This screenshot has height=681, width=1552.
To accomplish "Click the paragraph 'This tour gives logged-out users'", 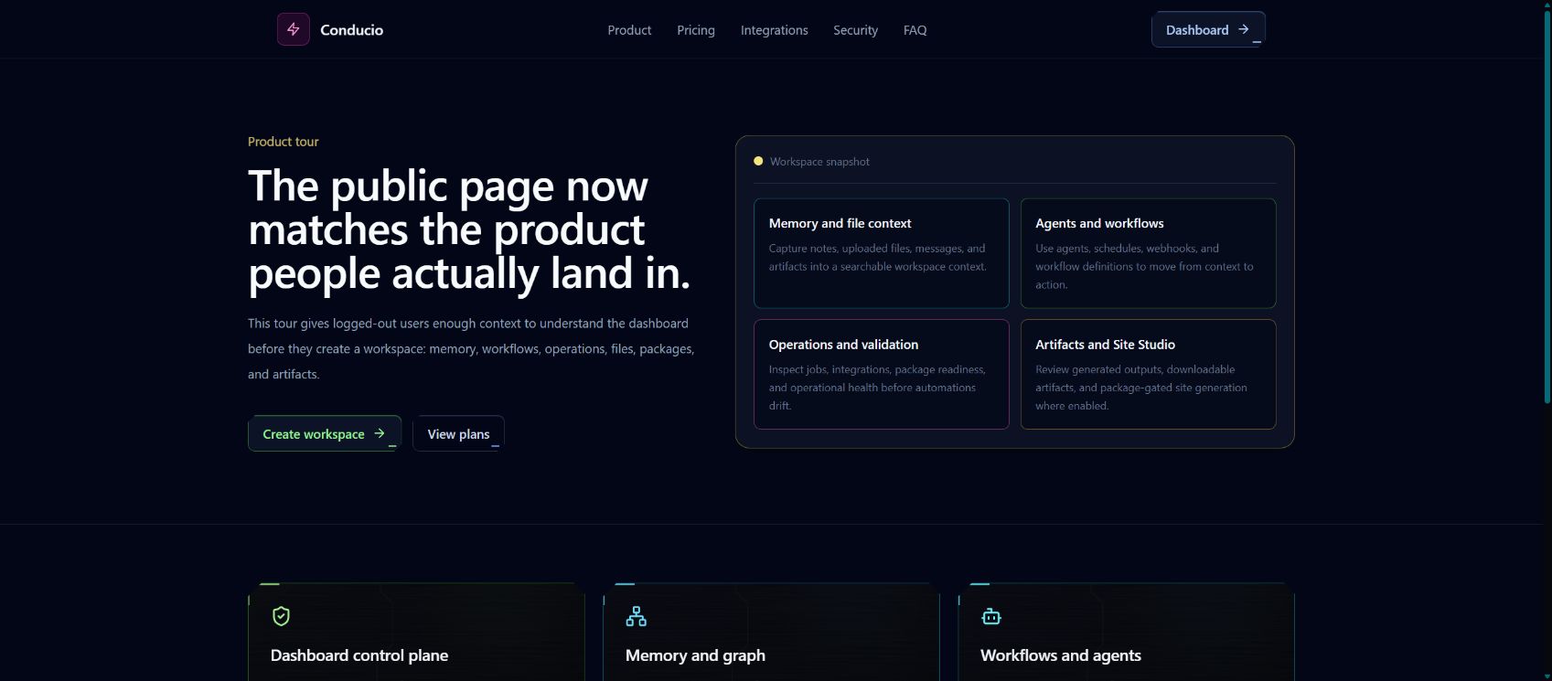I will 471,349.
